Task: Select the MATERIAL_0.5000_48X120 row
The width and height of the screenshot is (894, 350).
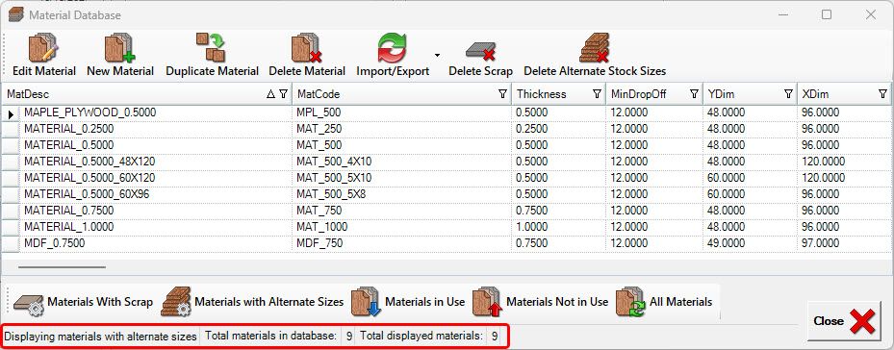Action: (x=447, y=162)
